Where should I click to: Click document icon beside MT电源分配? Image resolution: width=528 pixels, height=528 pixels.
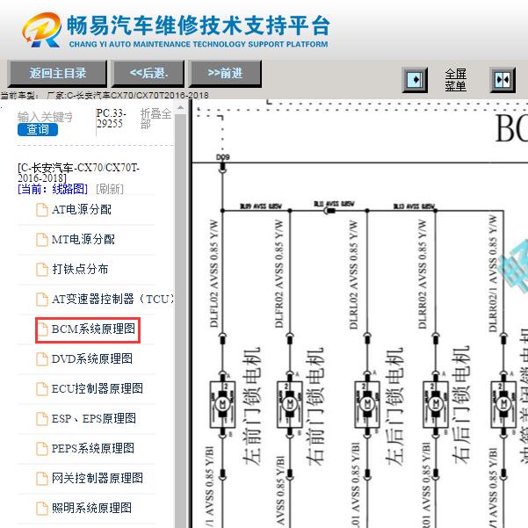[42, 240]
